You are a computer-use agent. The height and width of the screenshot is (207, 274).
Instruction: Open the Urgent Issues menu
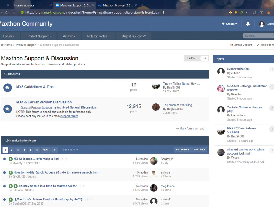pyautogui.click(x=134, y=36)
